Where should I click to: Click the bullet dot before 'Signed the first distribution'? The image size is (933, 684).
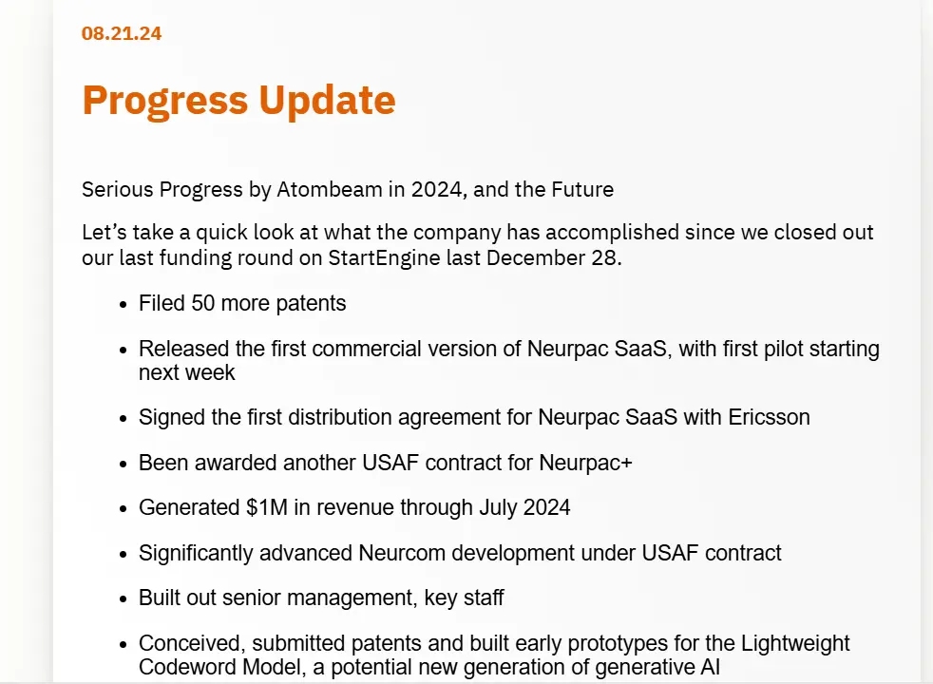[x=124, y=419]
